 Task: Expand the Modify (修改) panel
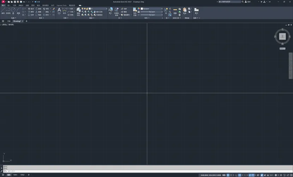coord(42,18)
